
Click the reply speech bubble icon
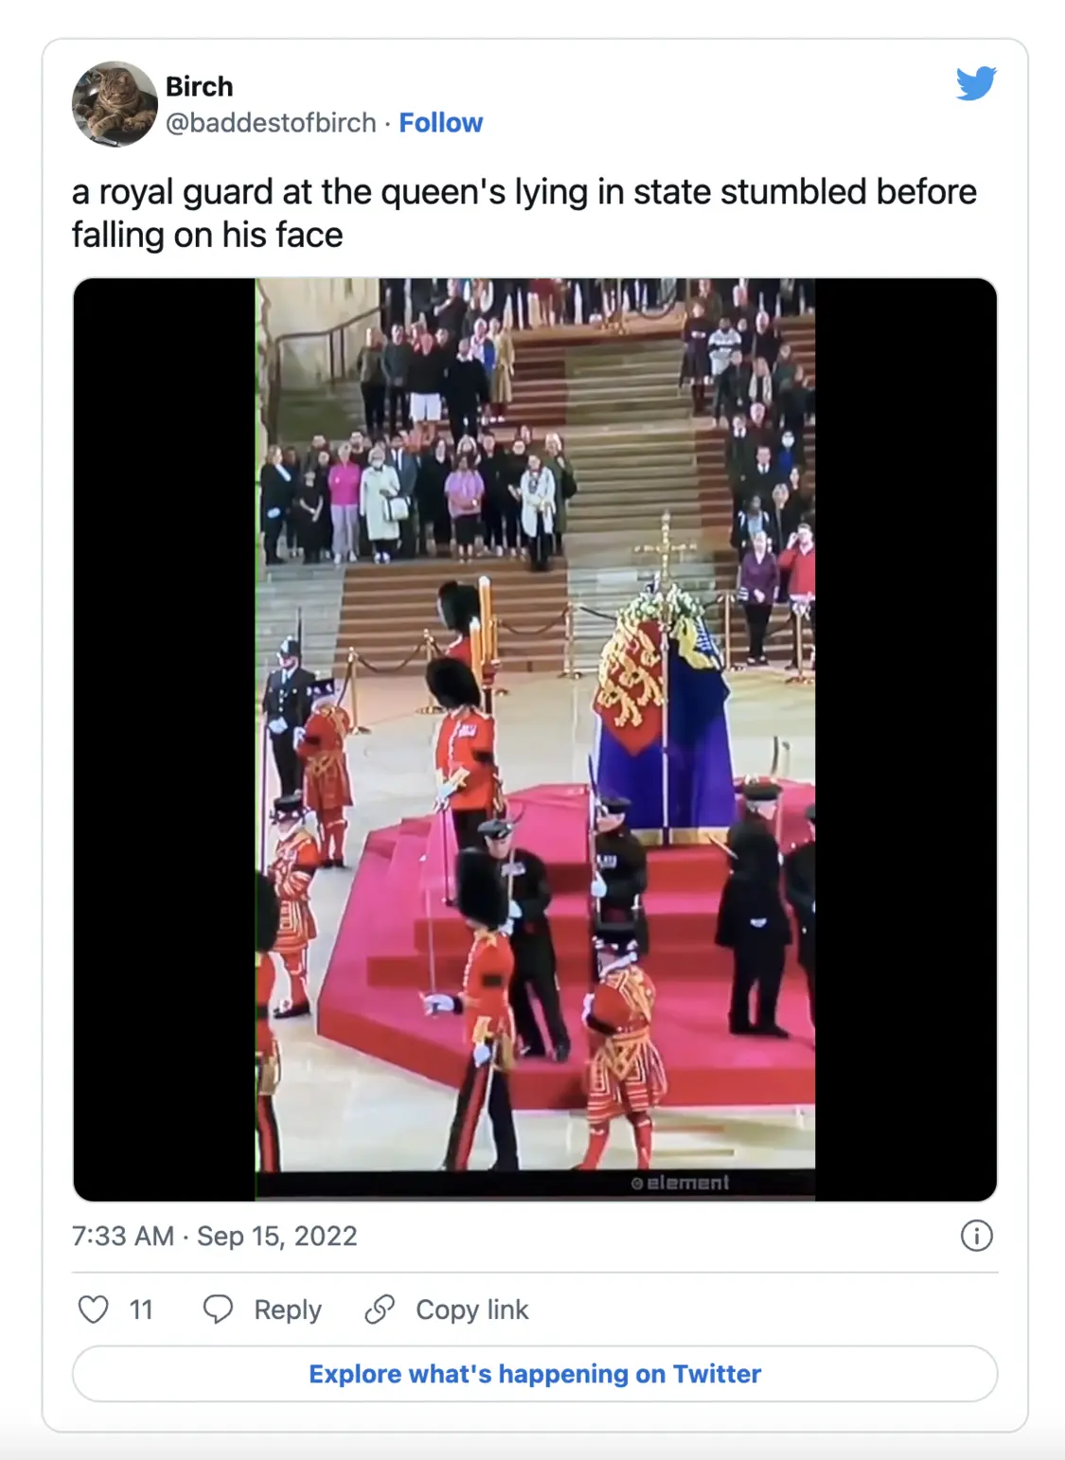(218, 1309)
